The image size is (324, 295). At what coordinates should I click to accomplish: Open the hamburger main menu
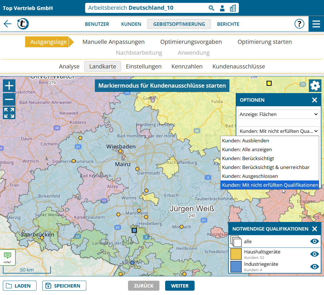tap(316, 24)
